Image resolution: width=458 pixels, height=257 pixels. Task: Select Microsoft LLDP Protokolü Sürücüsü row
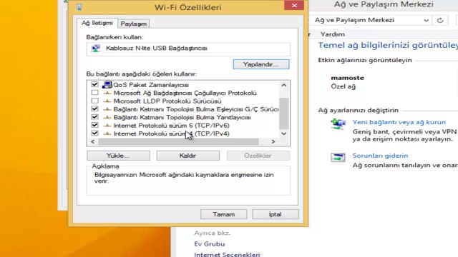pyautogui.click(x=167, y=101)
